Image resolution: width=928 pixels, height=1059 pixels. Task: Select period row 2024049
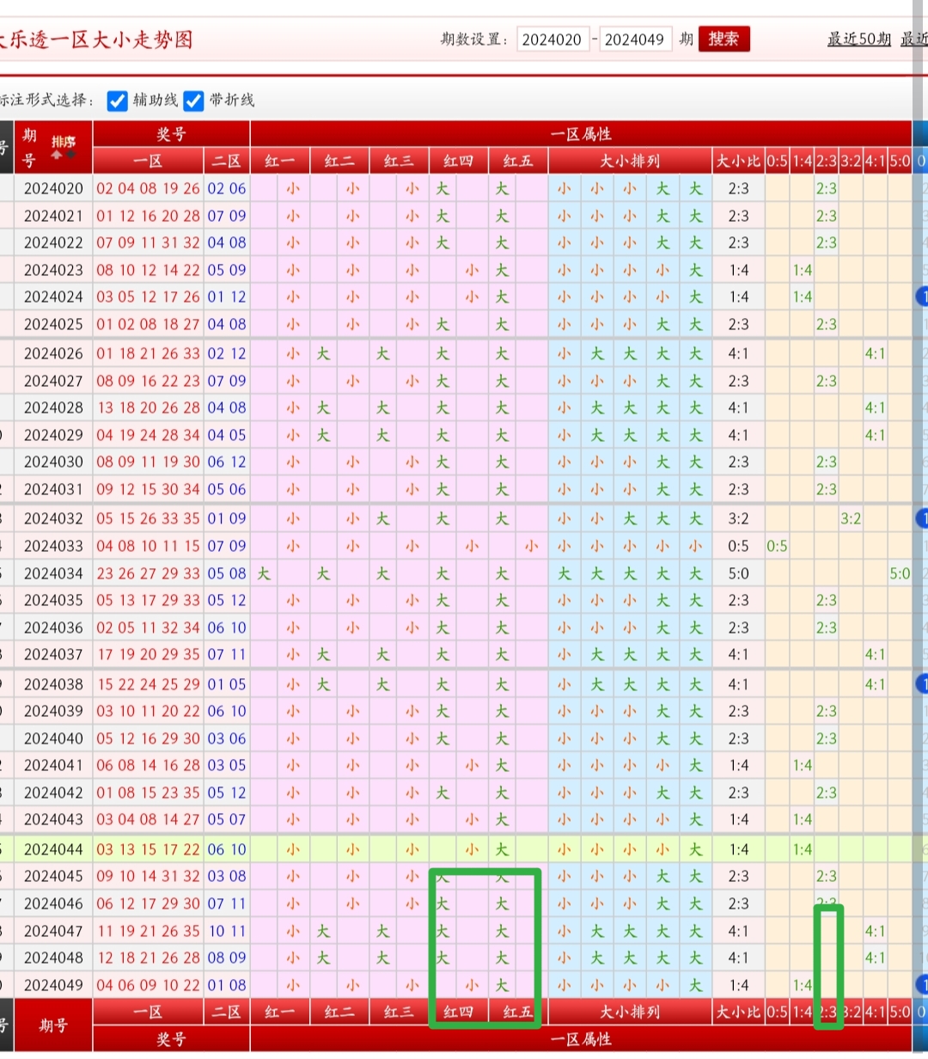coord(53,985)
